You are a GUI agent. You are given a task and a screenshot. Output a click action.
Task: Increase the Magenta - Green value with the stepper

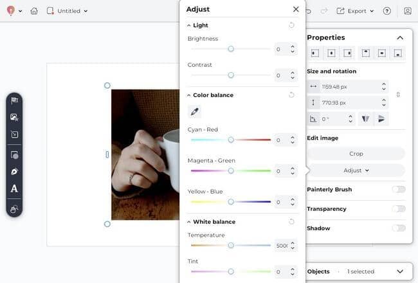[293, 169]
